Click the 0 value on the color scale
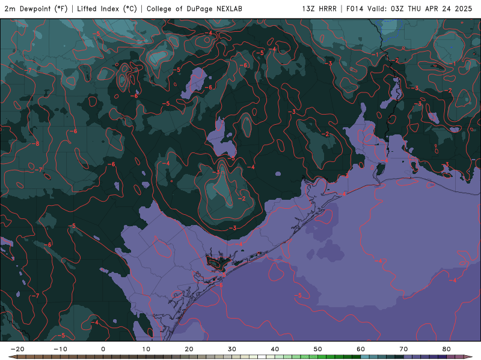Image resolution: width=481 pixels, height=360 pixels. (103, 349)
